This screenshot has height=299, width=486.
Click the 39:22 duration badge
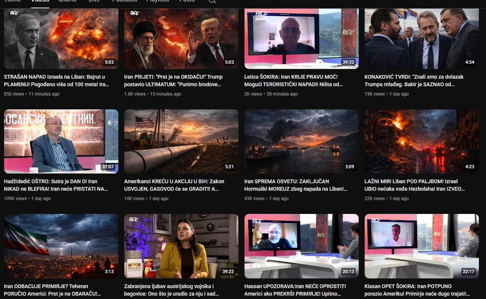(228, 272)
